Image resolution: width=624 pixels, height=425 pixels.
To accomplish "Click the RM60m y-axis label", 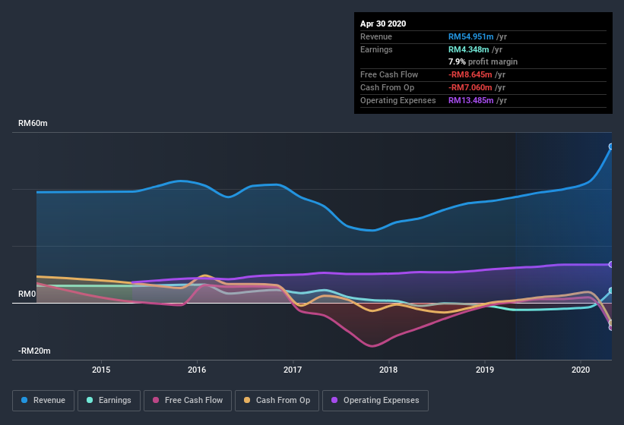I will coord(33,123).
